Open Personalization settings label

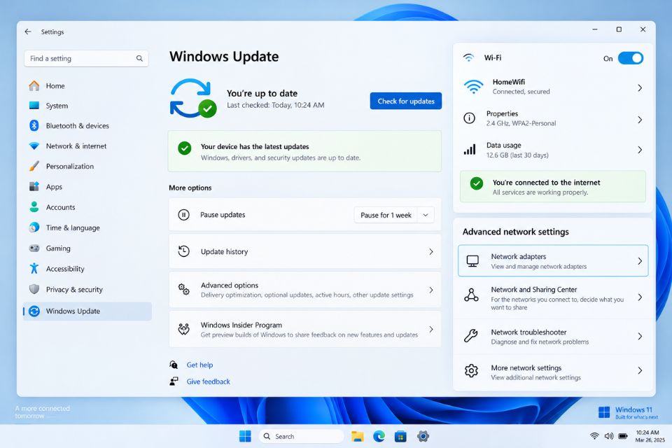pos(69,167)
